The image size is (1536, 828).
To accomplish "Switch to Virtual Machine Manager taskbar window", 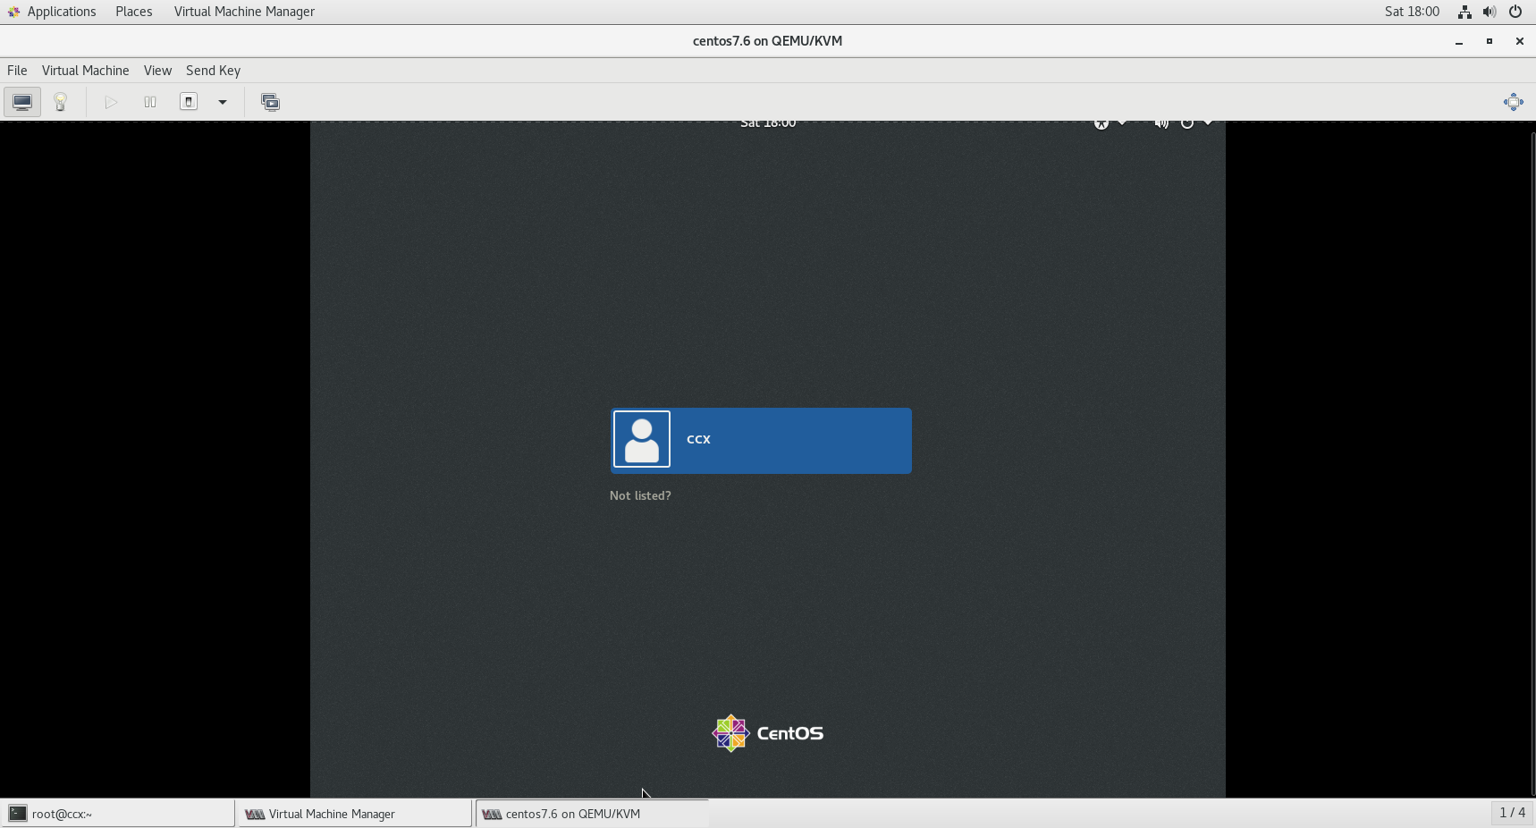I will (x=355, y=814).
